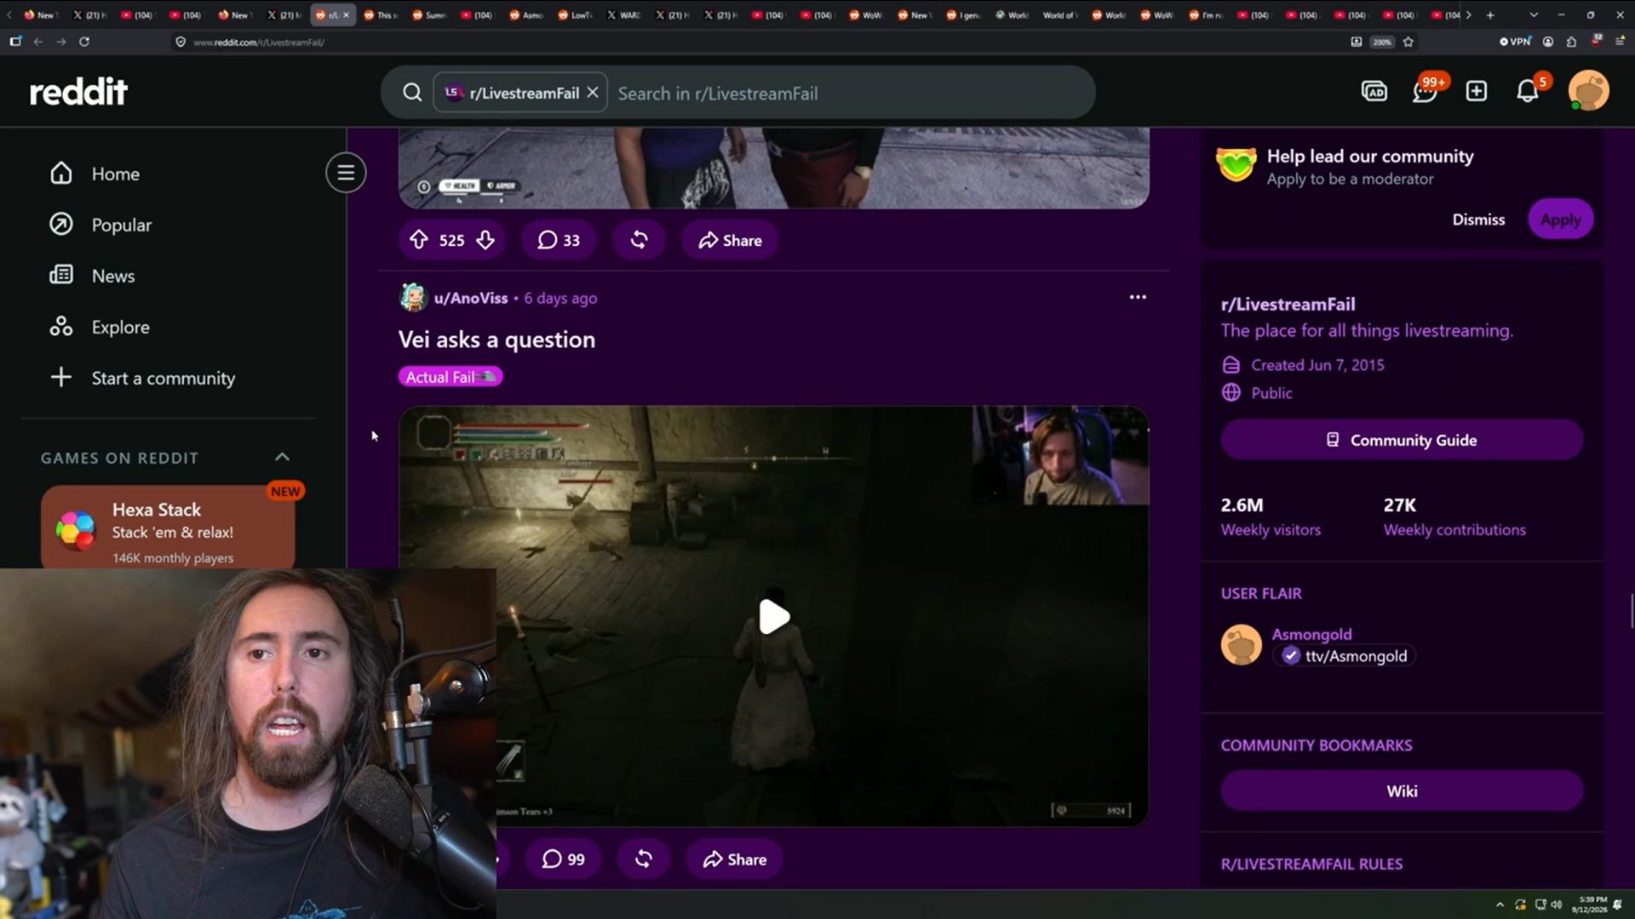Open the Advertise on Reddit icon
The width and height of the screenshot is (1635, 919).
1374,91
